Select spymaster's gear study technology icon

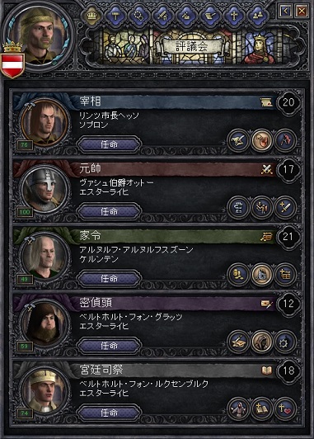coord(285,342)
